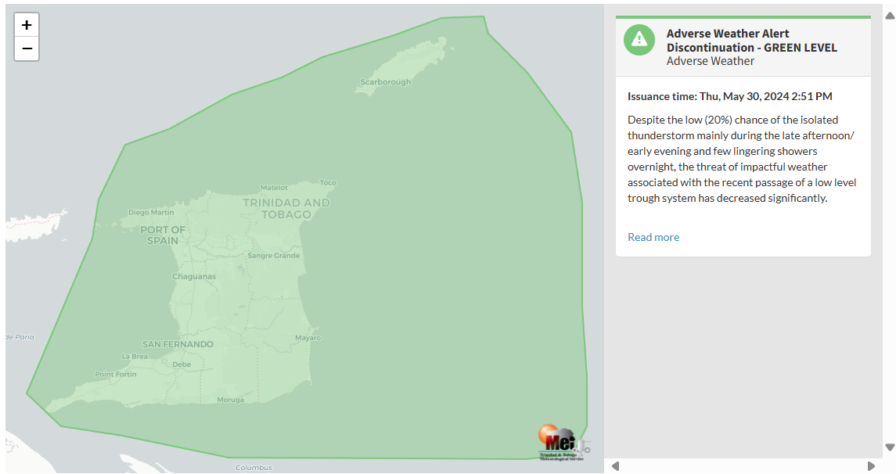Click the Point Fortin map label
Screen dimensions: 896x474
click(x=116, y=375)
